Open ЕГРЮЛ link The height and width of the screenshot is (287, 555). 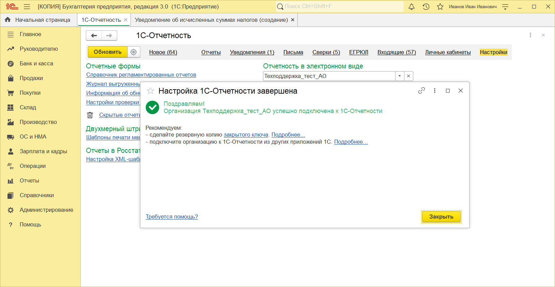[359, 52]
